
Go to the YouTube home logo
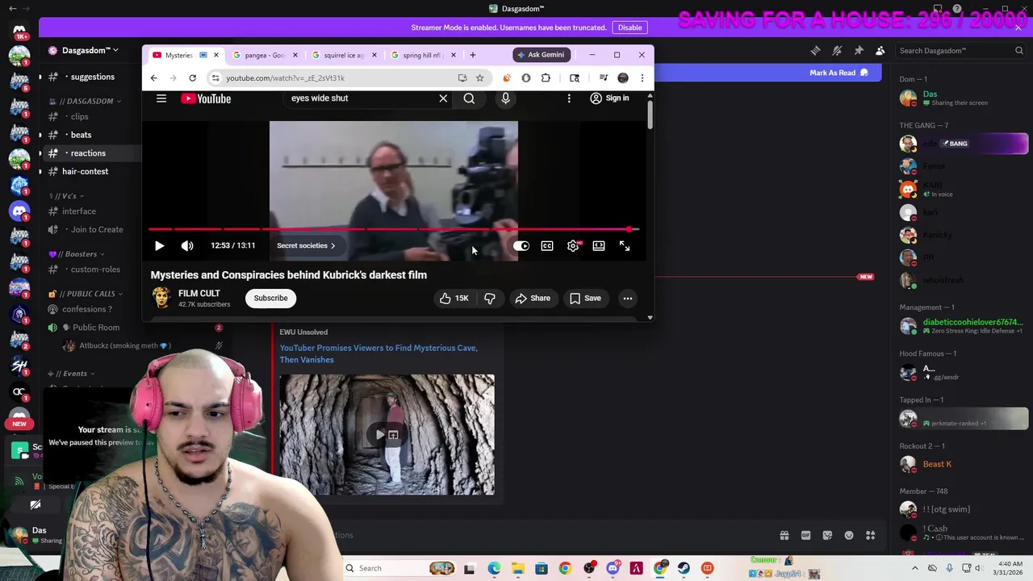point(206,98)
